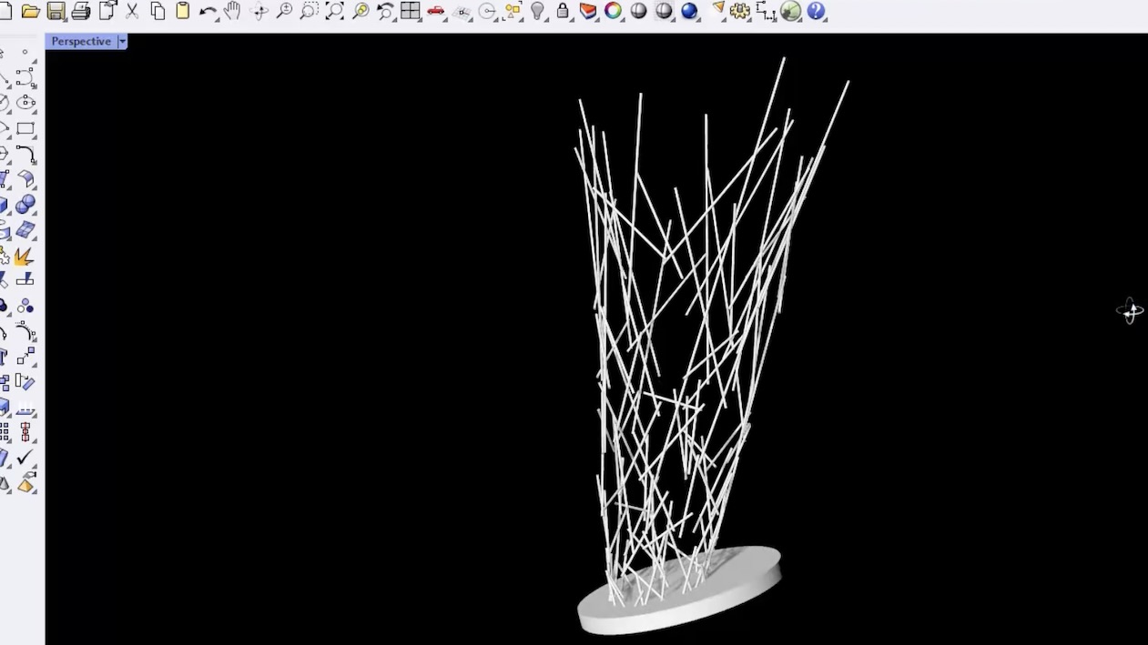Open a file with the folder icon
Viewport: 1148px width, 645px height.
31,12
